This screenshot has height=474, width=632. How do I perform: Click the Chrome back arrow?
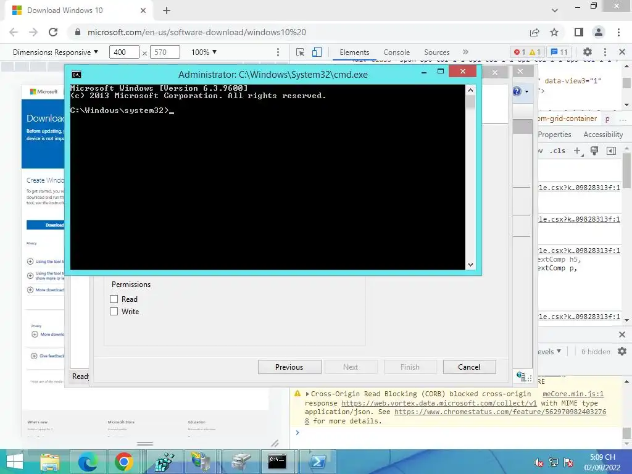point(14,32)
